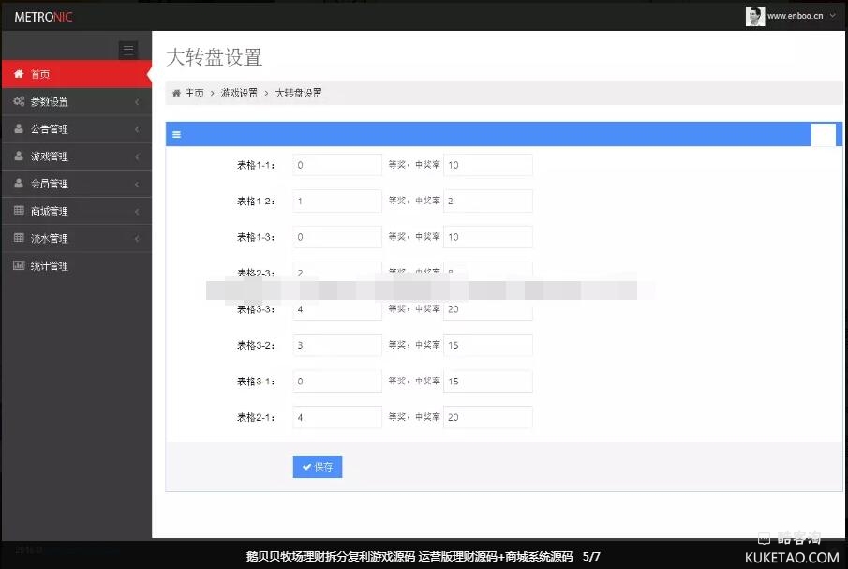Focus the 表格2-1 prize level field

click(337, 417)
